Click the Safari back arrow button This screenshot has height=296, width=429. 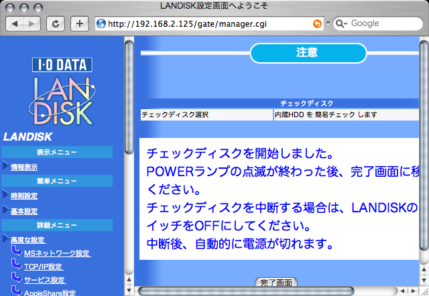pyautogui.click(x=15, y=24)
